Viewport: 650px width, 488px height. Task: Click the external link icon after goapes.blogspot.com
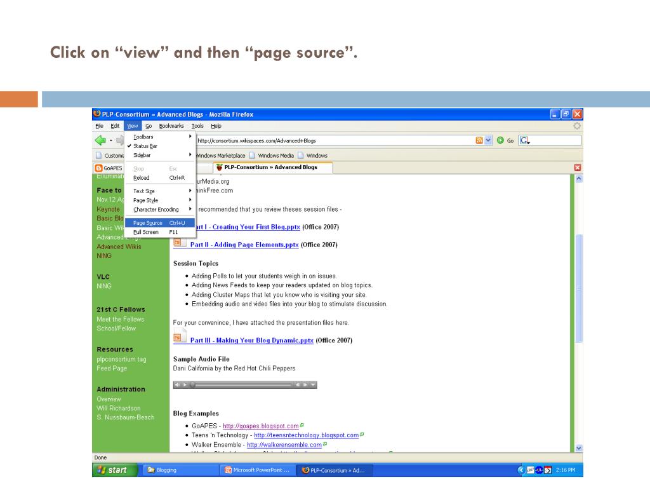click(302, 425)
